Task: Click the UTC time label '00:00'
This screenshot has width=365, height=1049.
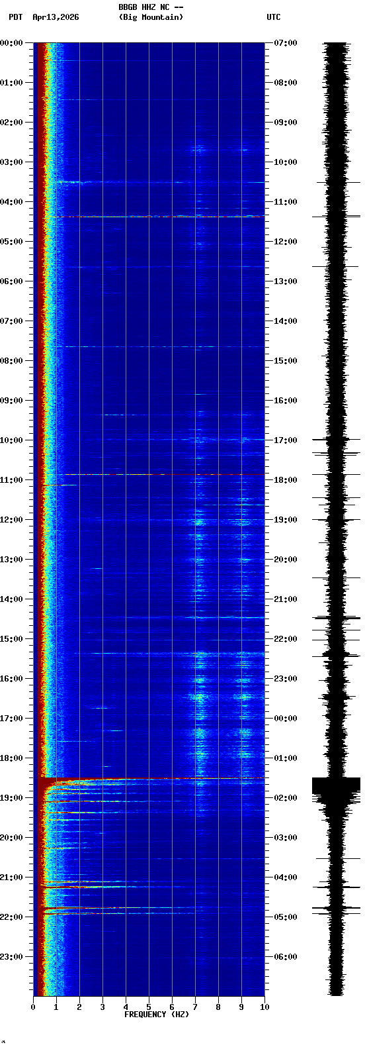Action: [x=286, y=719]
